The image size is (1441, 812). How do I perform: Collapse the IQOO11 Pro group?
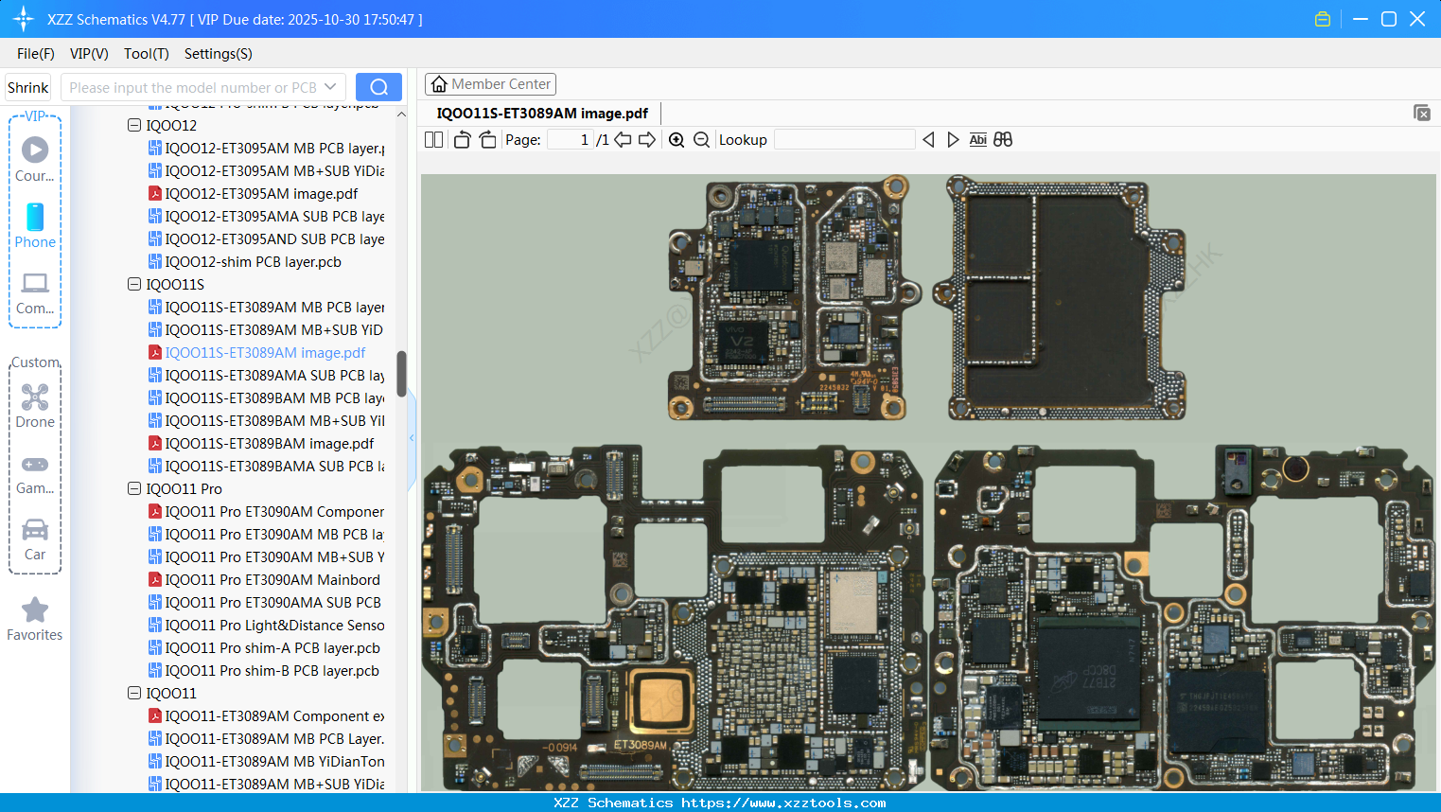coord(134,488)
